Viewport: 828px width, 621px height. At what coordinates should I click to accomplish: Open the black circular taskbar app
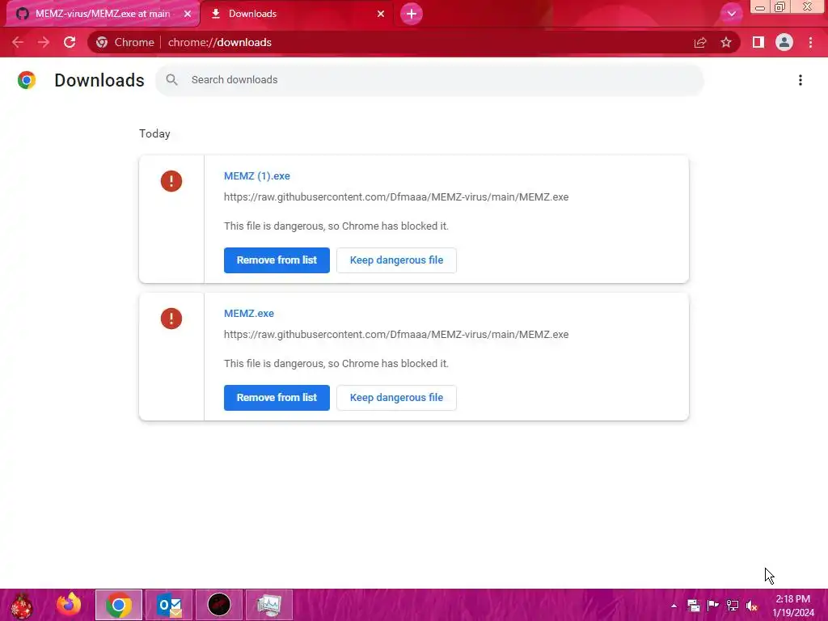(x=219, y=605)
